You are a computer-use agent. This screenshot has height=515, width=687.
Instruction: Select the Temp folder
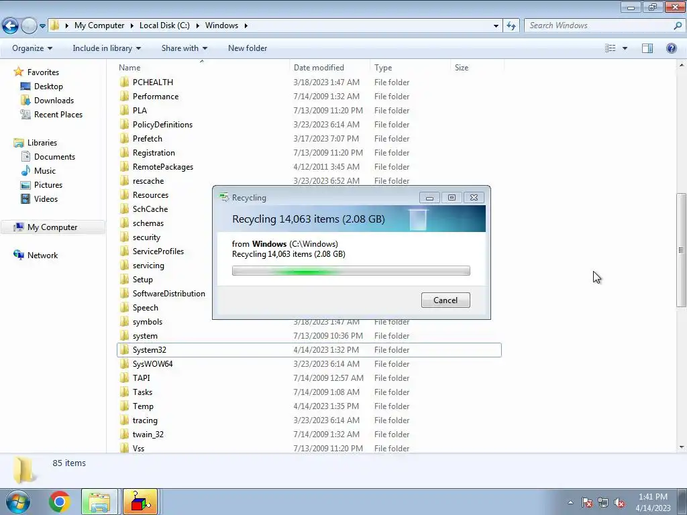click(x=143, y=406)
